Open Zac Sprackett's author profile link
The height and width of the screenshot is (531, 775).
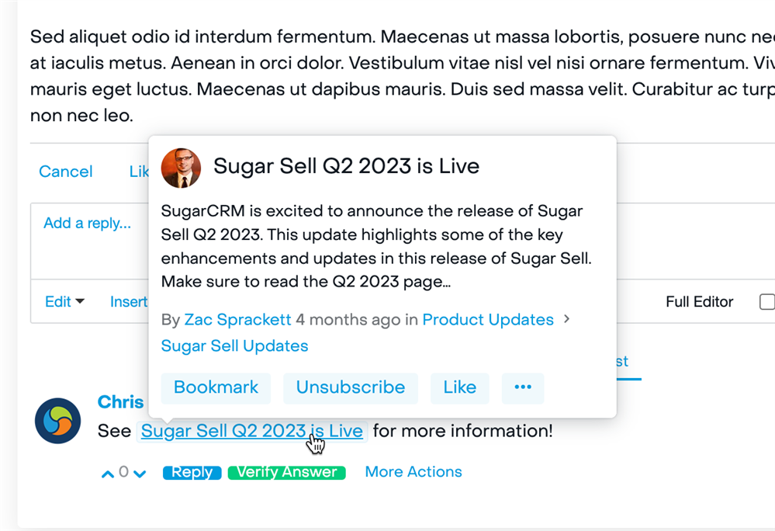point(237,320)
